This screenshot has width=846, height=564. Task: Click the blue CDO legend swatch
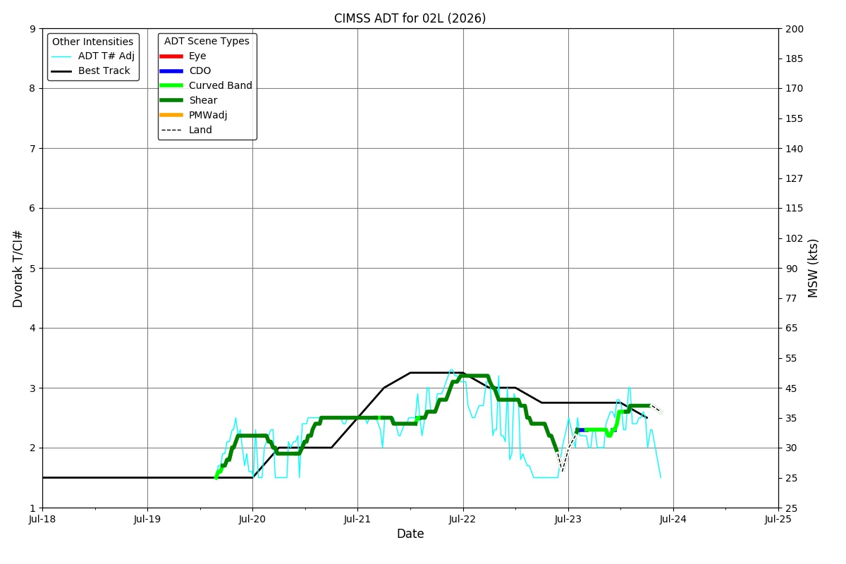(171, 71)
